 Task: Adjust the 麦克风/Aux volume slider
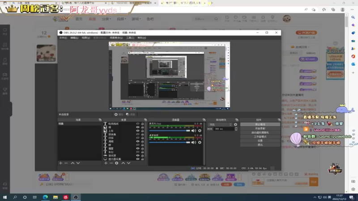click(x=170, y=130)
